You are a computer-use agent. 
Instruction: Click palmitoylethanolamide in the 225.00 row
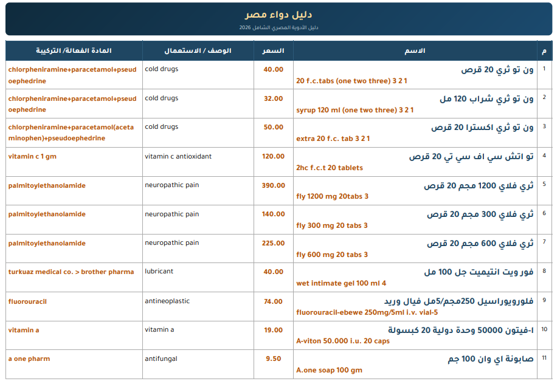pos(47,244)
